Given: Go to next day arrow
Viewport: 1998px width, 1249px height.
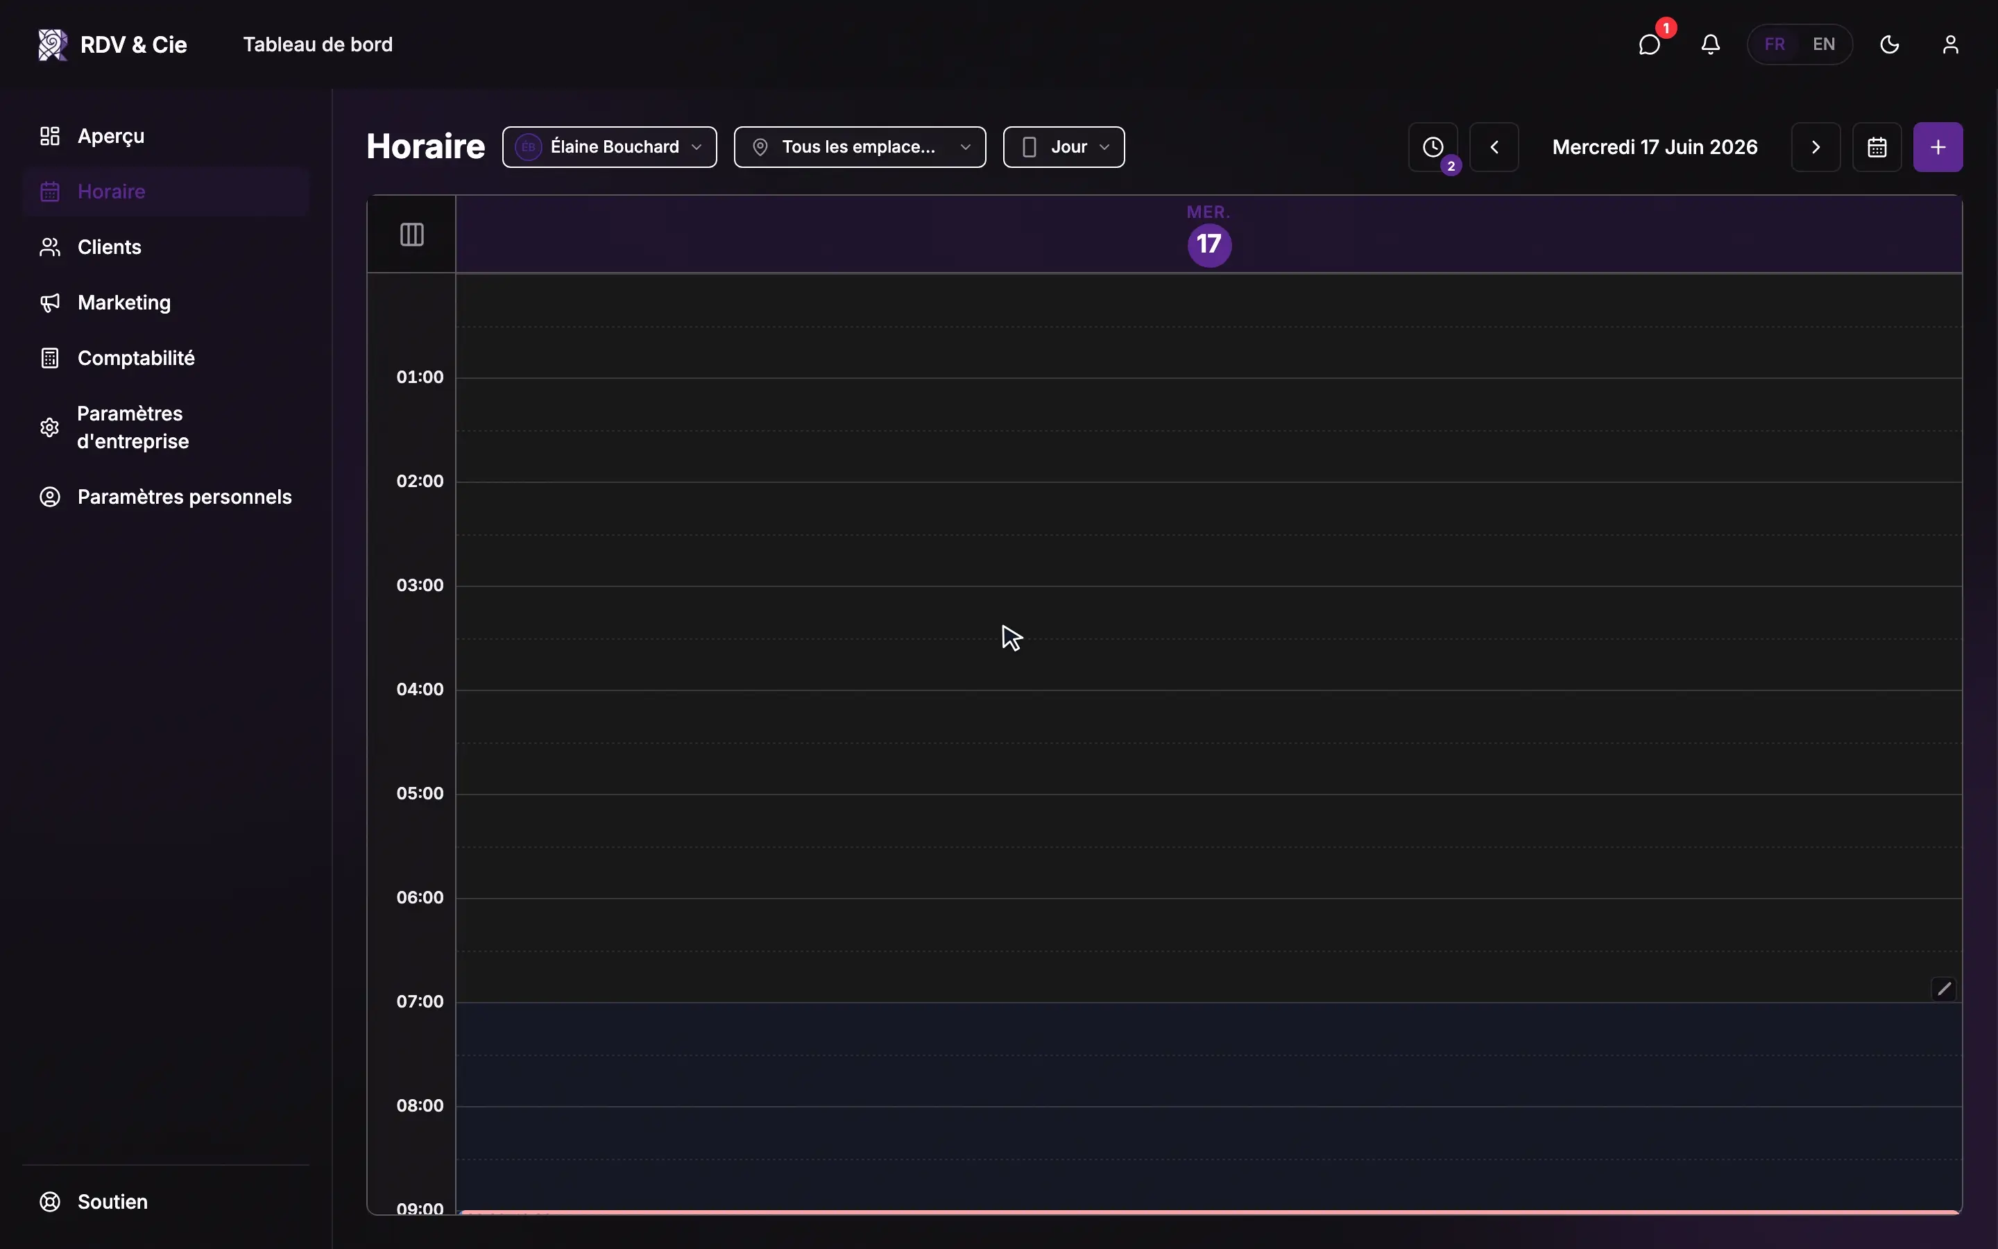Looking at the screenshot, I should point(1816,147).
